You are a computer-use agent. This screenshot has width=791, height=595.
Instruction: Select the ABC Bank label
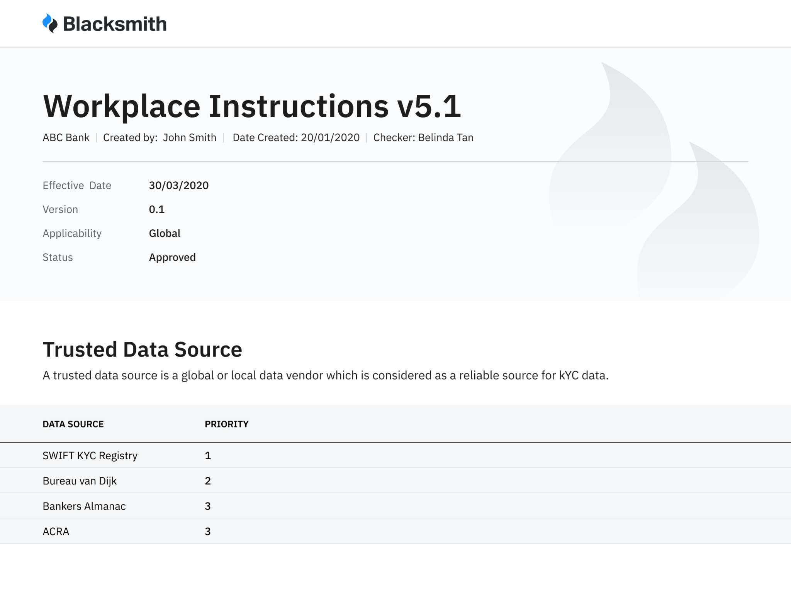[66, 137]
